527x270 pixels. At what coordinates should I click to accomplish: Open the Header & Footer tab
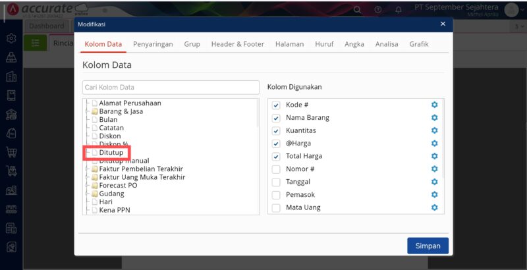pyautogui.click(x=237, y=44)
